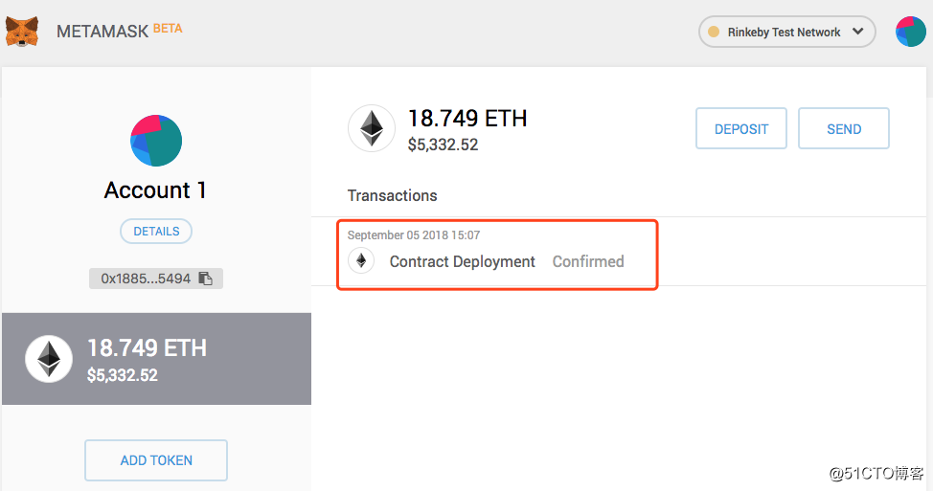Screen dimensions: 933x491
Task: Open account menu via top-right avatar
Action: (910, 32)
